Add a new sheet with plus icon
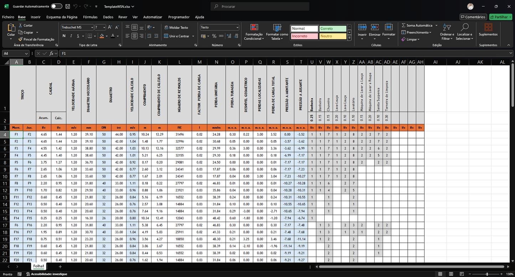515x277 pixels. (x=60, y=267)
